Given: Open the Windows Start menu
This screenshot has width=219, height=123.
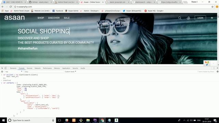Looking at the screenshot, I should click(x=3, y=120).
